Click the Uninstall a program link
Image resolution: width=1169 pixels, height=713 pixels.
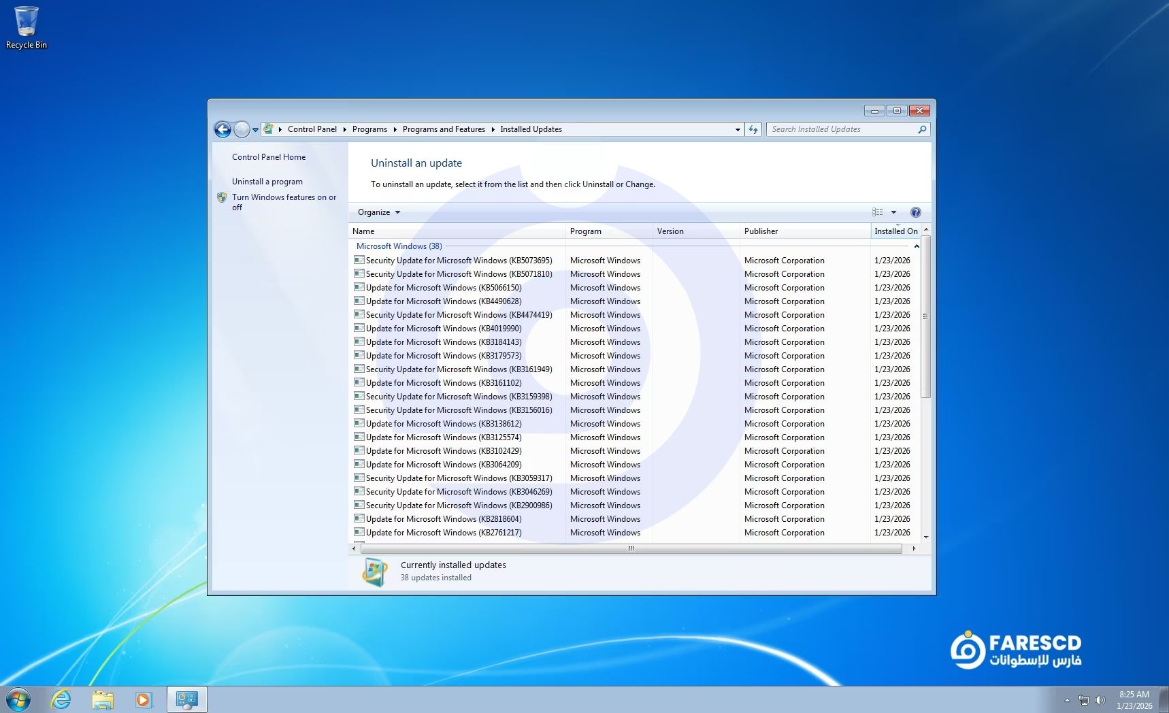tap(267, 182)
